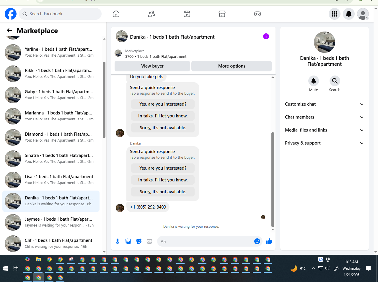Record a voice clip with the microphone
378x282 pixels.
pos(118,241)
